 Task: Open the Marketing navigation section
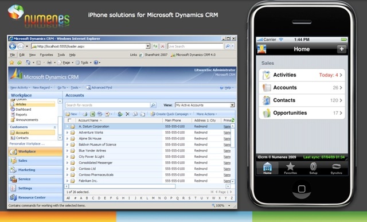point(36,170)
